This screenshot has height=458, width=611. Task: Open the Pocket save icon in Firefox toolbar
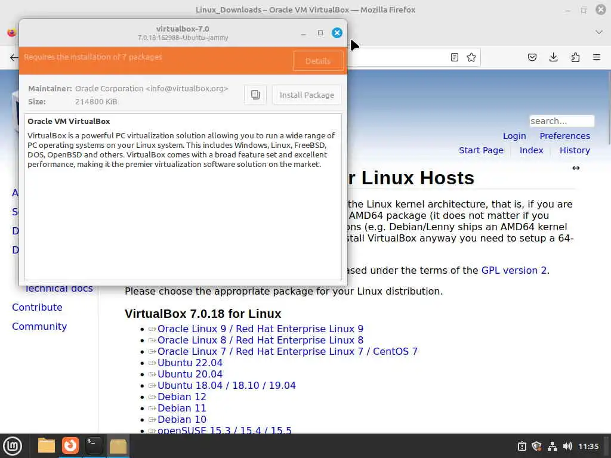click(532, 57)
